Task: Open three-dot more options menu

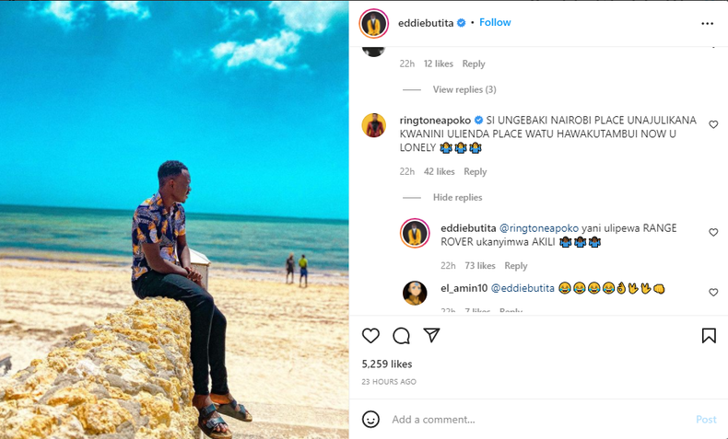Action: point(707,23)
